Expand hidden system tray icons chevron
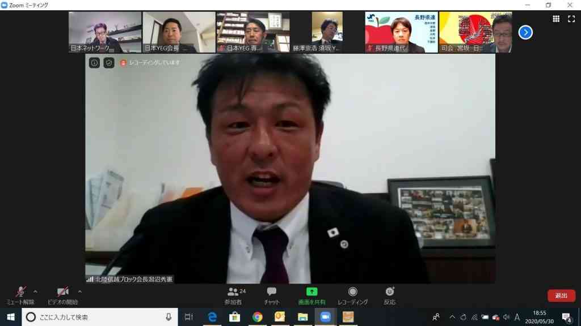 [452, 317]
